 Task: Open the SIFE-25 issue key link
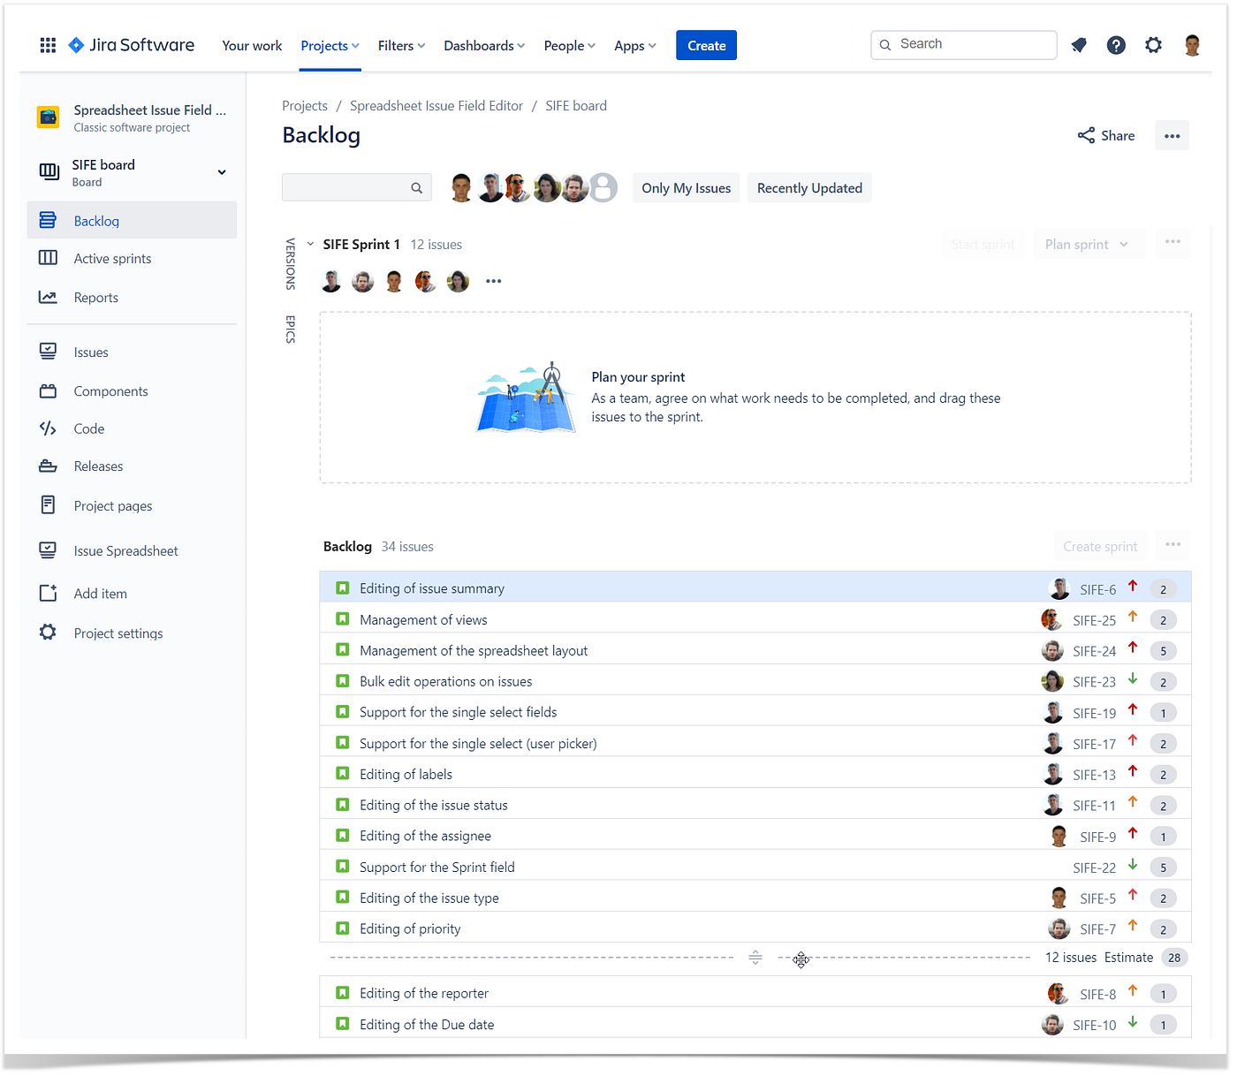[x=1095, y=620]
